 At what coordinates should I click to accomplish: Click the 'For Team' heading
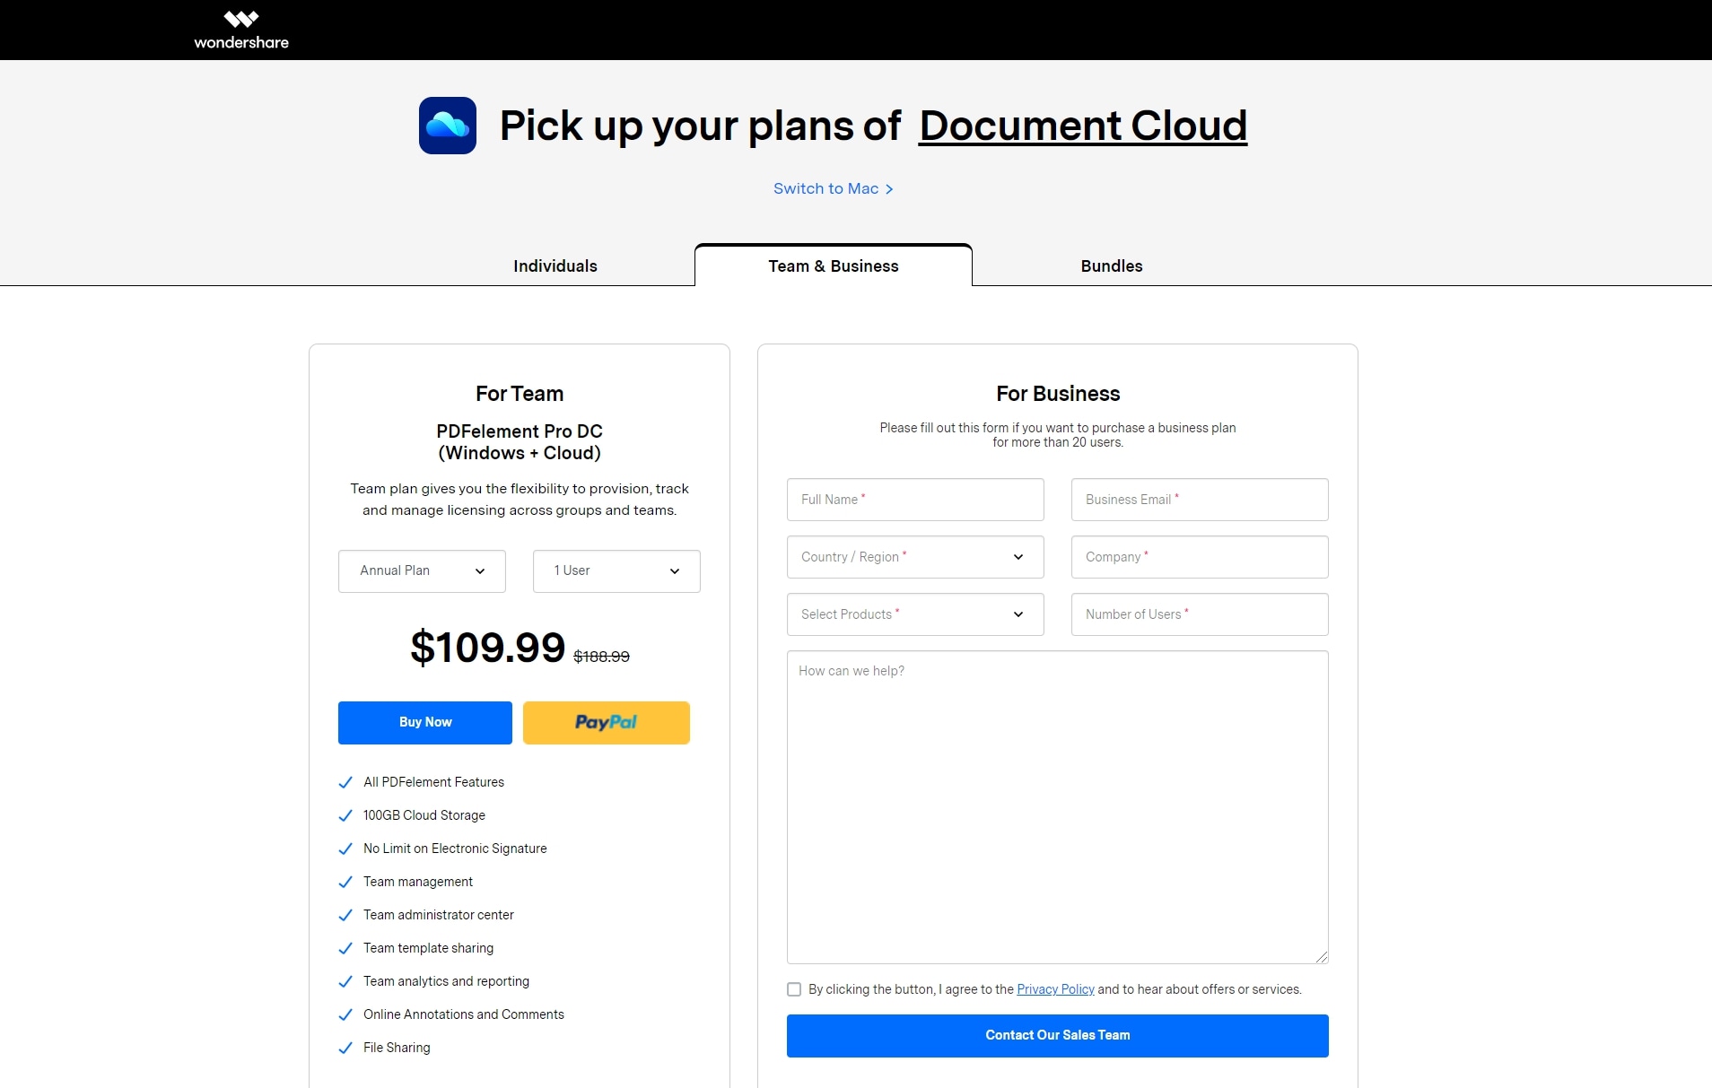[520, 394]
